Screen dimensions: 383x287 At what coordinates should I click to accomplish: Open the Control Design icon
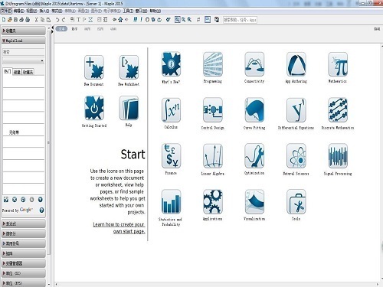coord(213,110)
